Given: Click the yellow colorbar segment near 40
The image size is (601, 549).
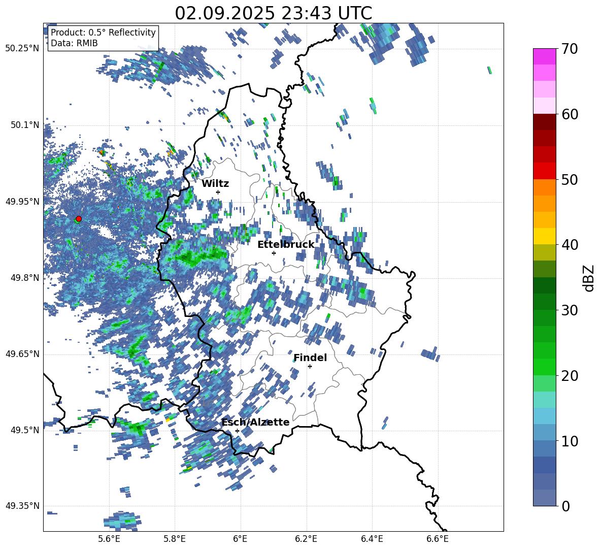Looking at the screenshot, I should pyautogui.click(x=544, y=236).
